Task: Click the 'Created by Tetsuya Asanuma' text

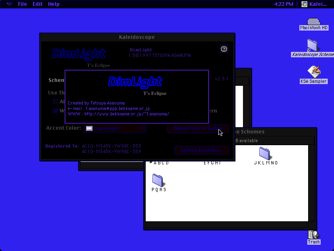Action: [x=96, y=103]
